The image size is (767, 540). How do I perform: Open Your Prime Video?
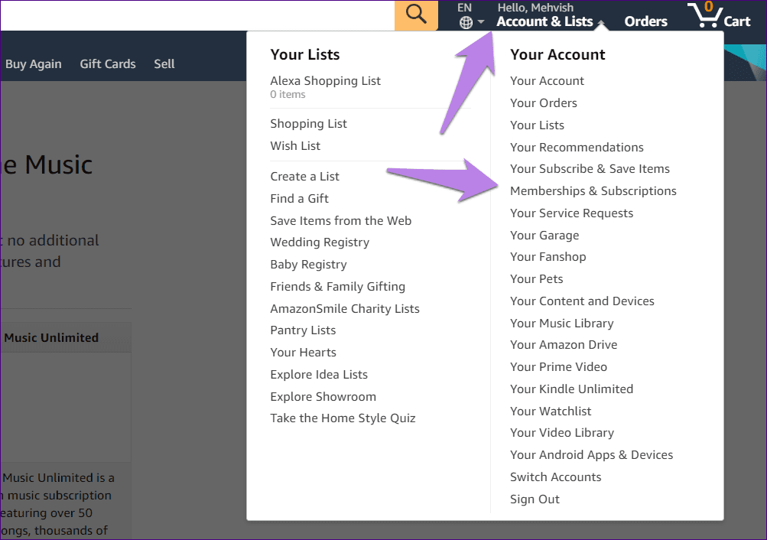click(559, 367)
